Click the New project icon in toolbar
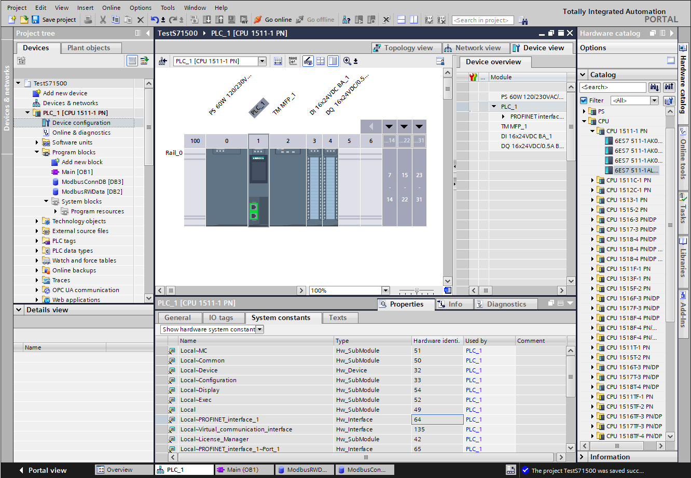This screenshot has width=691, height=478. (12, 20)
